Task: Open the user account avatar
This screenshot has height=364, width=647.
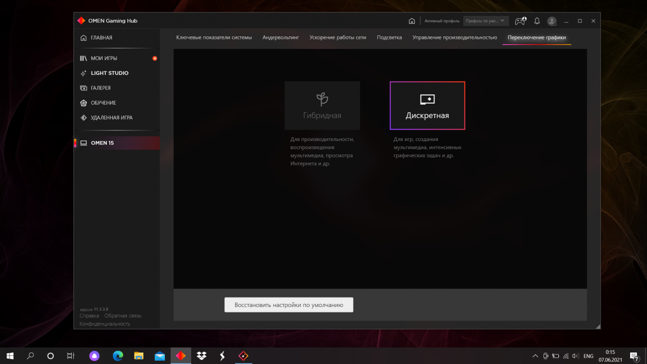Action: pos(552,21)
